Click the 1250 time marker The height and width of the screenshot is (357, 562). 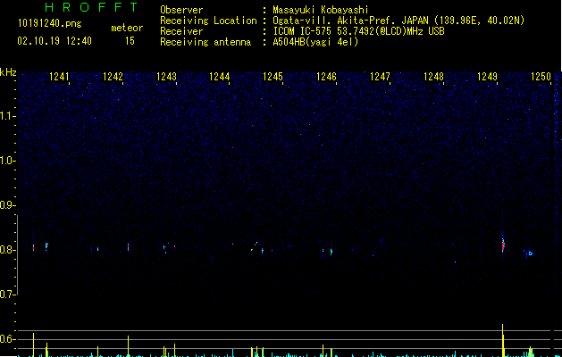tap(541, 77)
